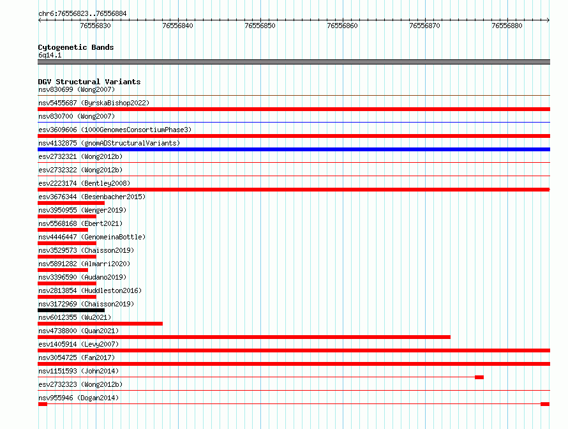Select the red esv2223174 Bentley2008 bar

294,190
